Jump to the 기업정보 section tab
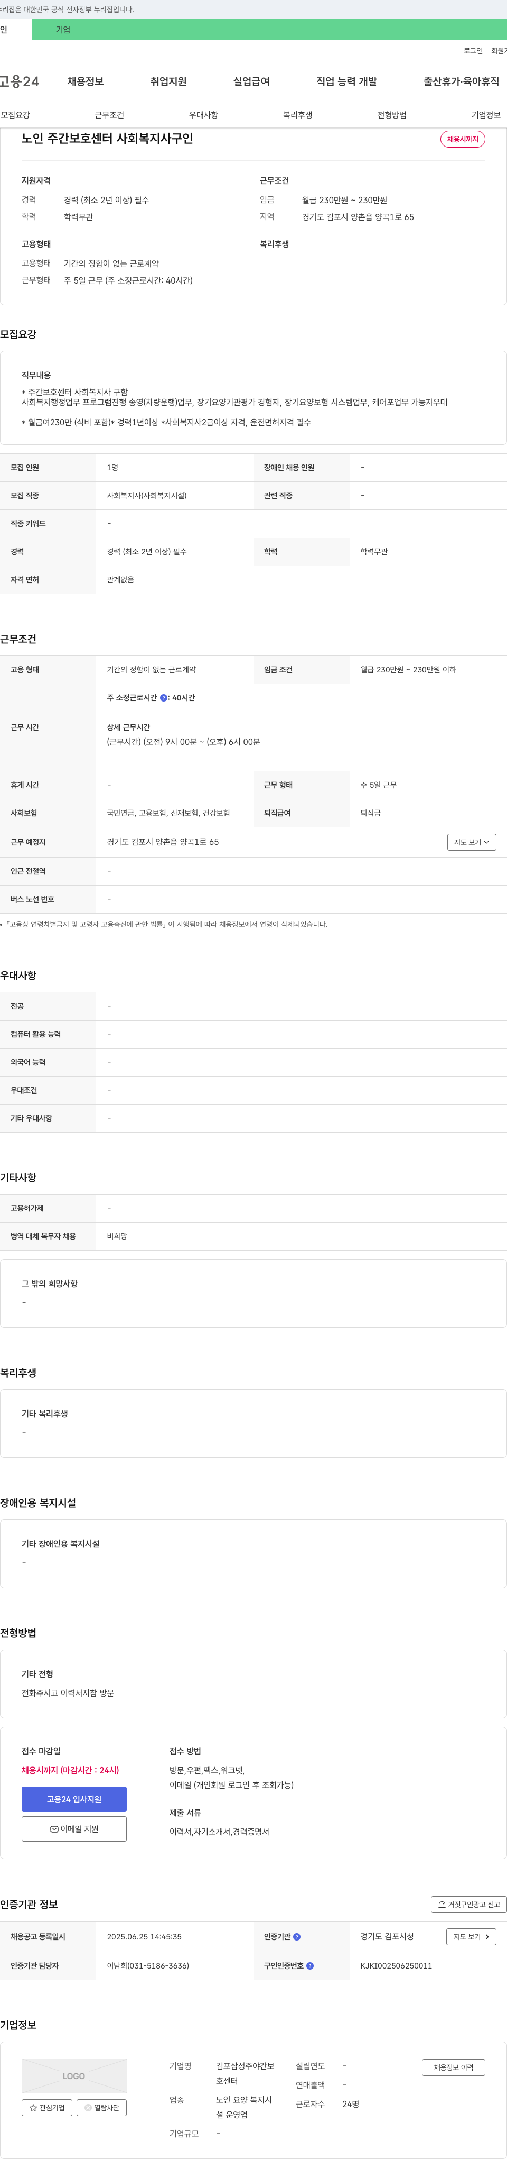This screenshot has height=2159, width=507. [x=486, y=115]
